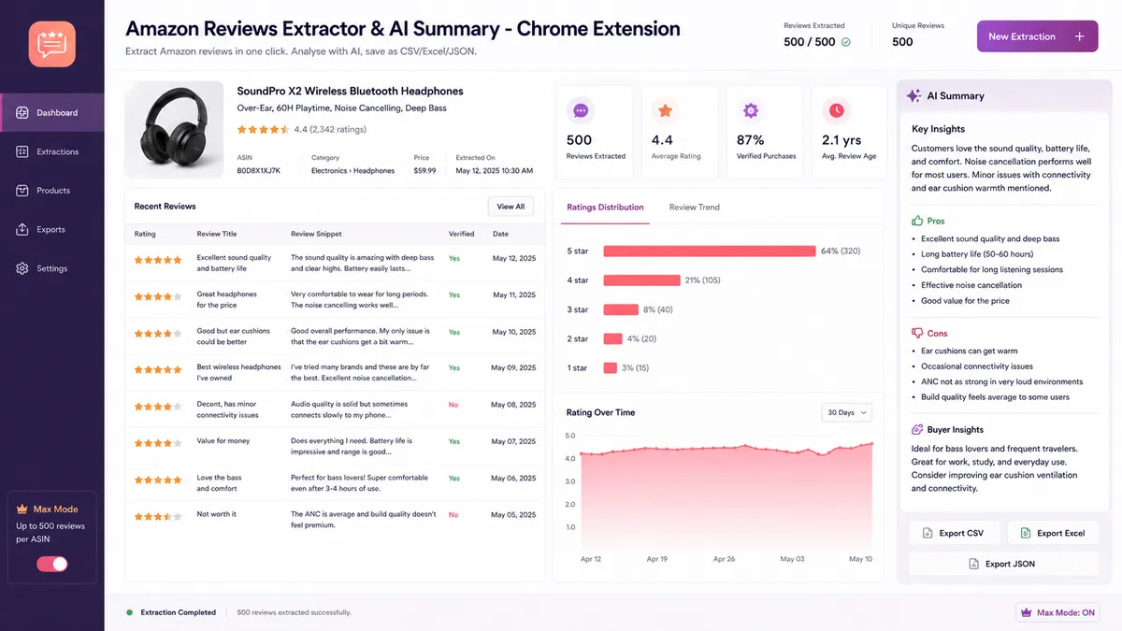This screenshot has height=631, width=1122.
Task: Switch to the Review Trend tab
Action: point(695,208)
